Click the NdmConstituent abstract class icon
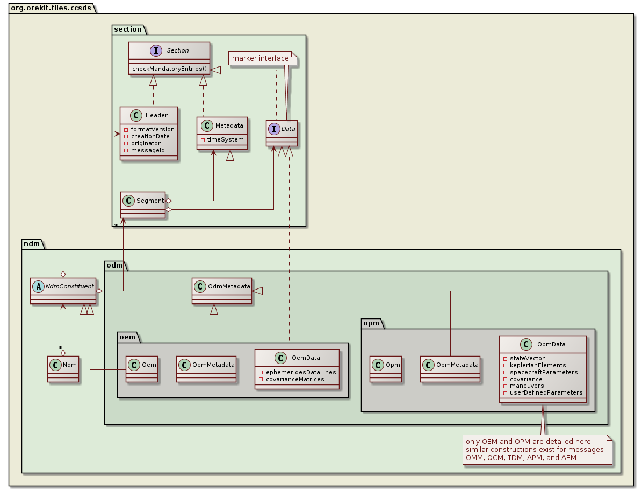Screen dimensions: 642x489 point(38,286)
